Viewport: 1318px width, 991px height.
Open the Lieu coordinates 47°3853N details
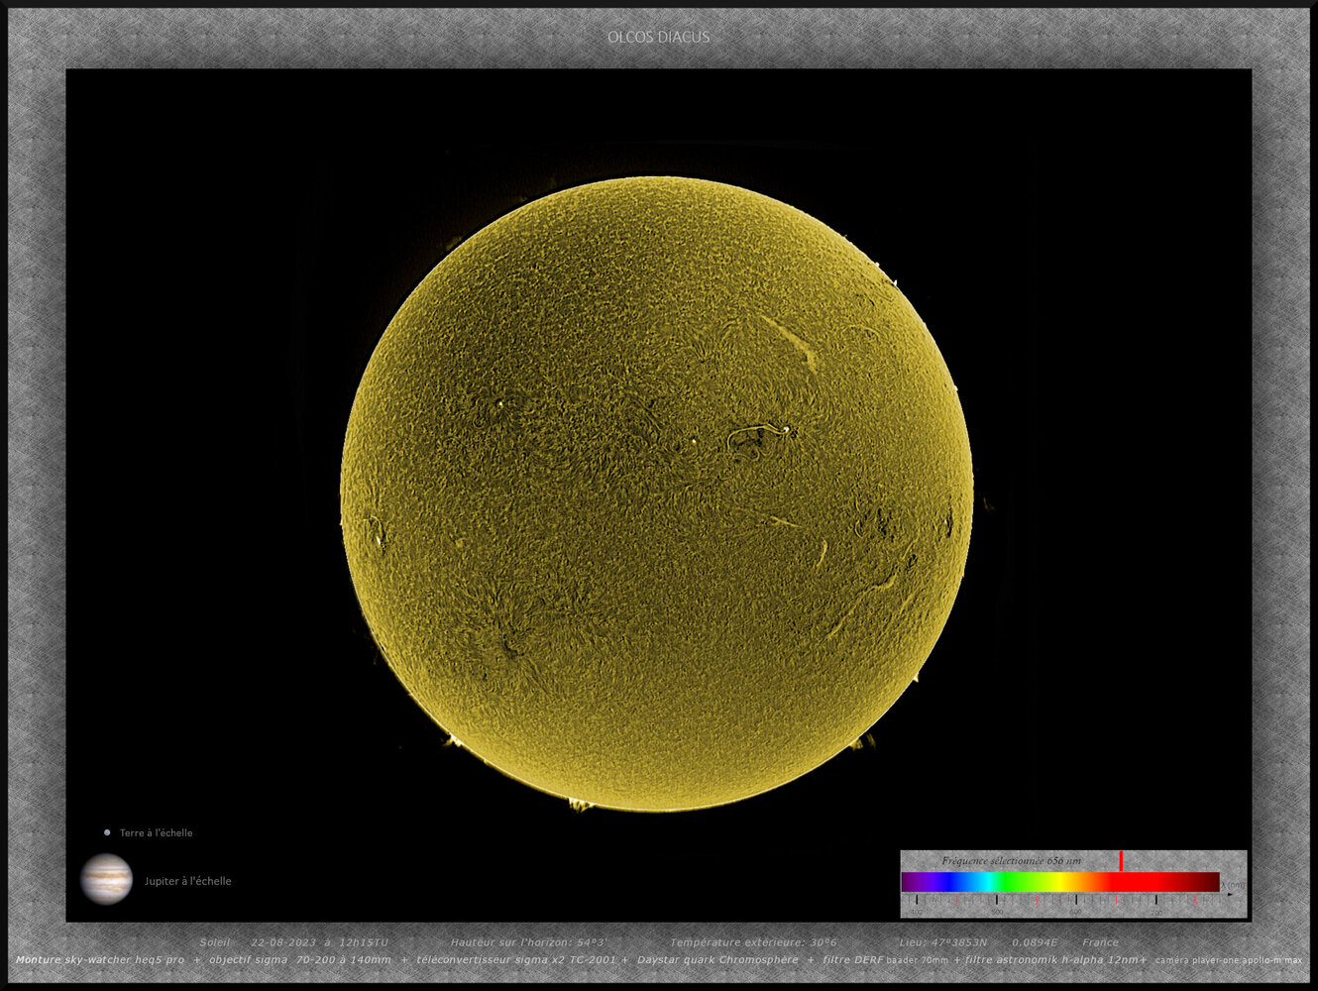point(943,941)
